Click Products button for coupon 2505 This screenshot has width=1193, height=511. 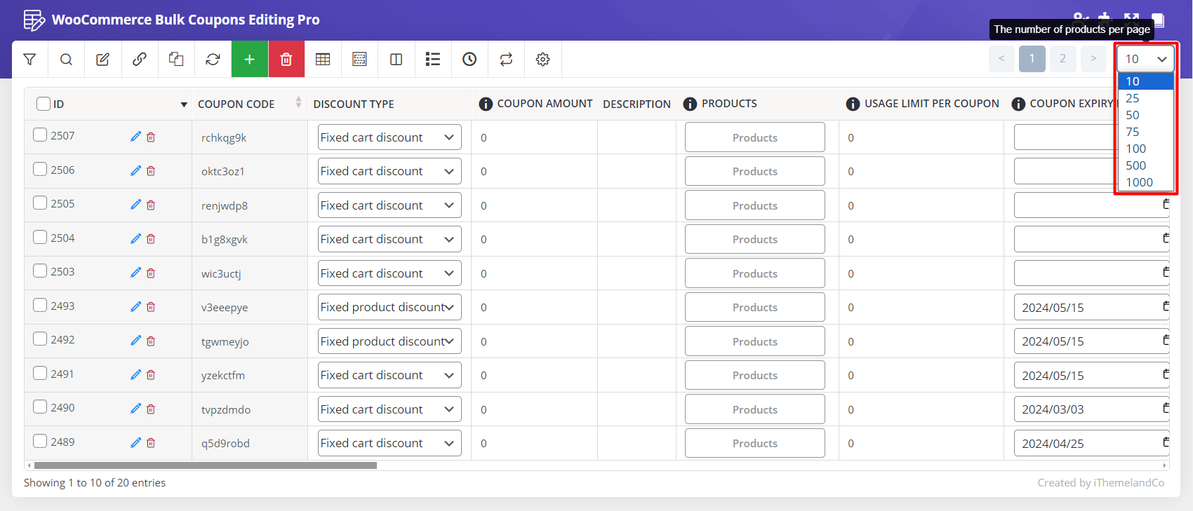point(754,205)
